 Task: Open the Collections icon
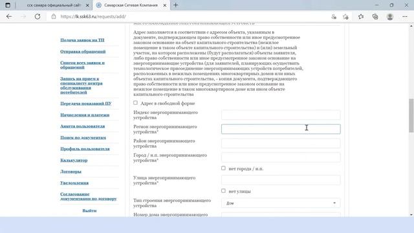pyautogui.click(x=375, y=17)
